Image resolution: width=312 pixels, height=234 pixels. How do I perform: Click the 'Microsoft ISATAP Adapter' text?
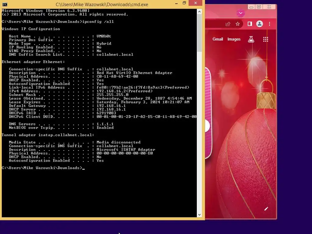[x=126, y=150]
